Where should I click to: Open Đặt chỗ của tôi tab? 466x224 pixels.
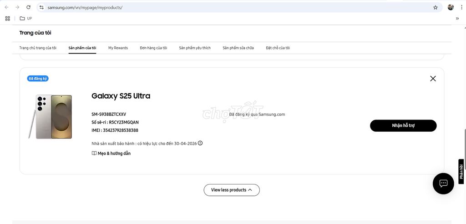coord(278,48)
